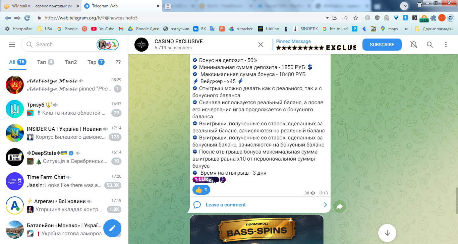The image size is (458, 244).
Task: Open the Pinned Message preview
Action: coord(315,45)
